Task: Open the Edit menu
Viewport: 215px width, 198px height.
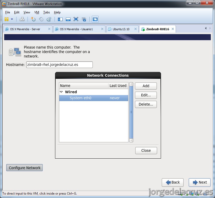Action: click(x=17, y=12)
